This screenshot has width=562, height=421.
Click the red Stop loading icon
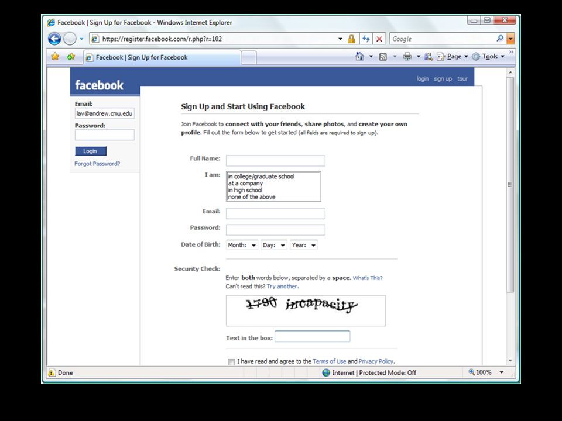pos(379,39)
